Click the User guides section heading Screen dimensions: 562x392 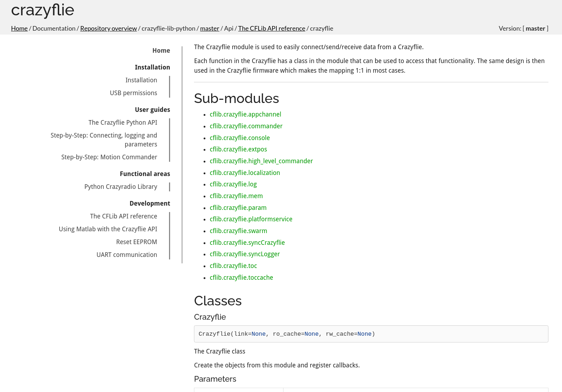152,110
